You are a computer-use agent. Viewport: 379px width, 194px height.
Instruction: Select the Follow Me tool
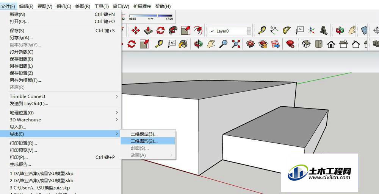click(x=173, y=31)
